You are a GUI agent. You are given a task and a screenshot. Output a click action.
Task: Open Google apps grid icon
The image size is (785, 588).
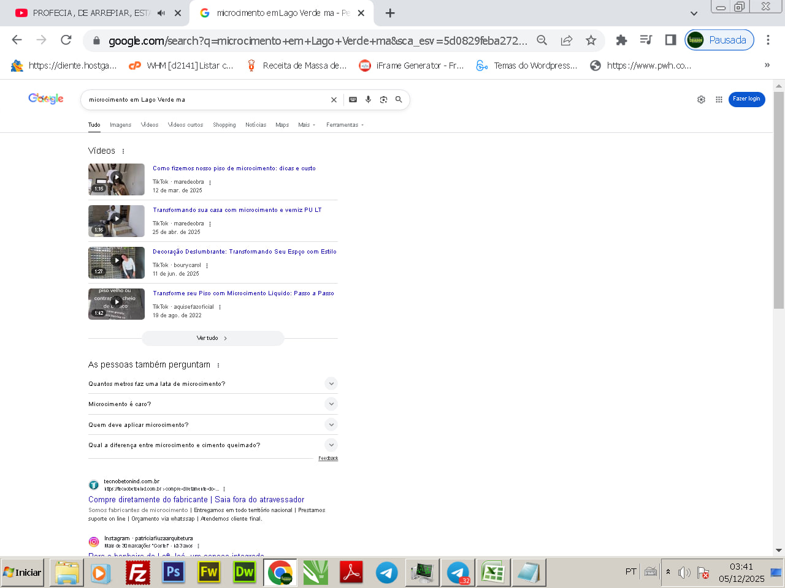[x=719, y=99]
